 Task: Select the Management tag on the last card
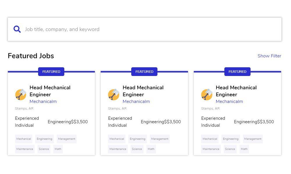[253, 139]
